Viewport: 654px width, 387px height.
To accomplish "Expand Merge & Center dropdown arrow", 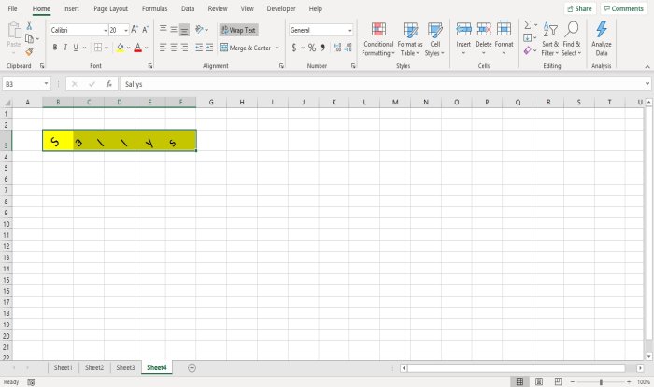I will (x=277, y=48).
